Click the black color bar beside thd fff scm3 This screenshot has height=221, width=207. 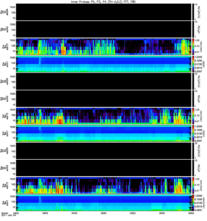point(193,99)
